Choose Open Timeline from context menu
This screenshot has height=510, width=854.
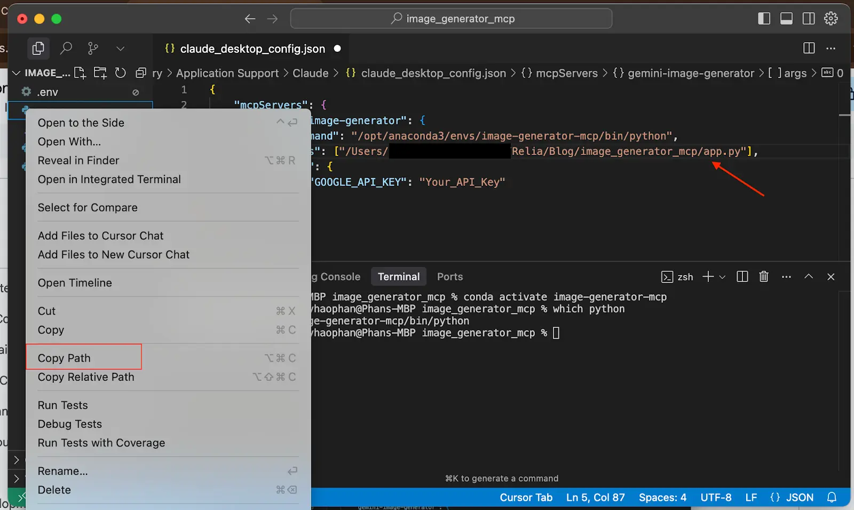coord(168,283)
